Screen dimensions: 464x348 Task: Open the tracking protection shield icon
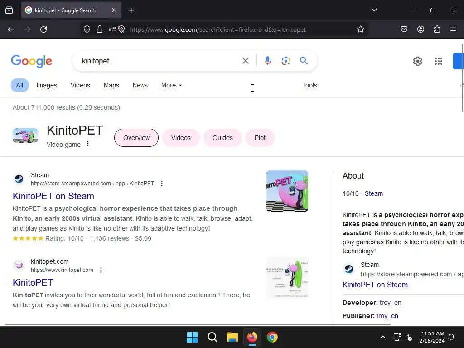(x=87, y=29)
